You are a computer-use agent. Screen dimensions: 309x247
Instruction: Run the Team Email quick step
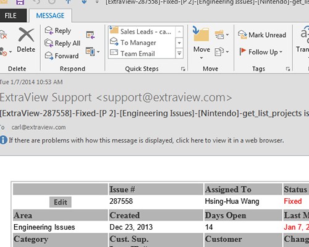[x=142, y=54]
